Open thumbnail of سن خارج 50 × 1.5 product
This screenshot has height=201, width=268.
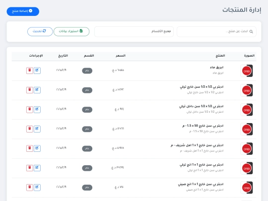coord(247,129)
